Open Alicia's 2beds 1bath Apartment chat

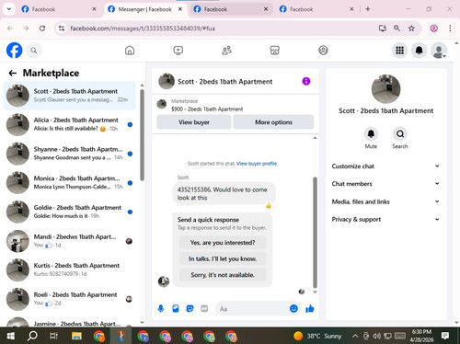pos(69,124)
